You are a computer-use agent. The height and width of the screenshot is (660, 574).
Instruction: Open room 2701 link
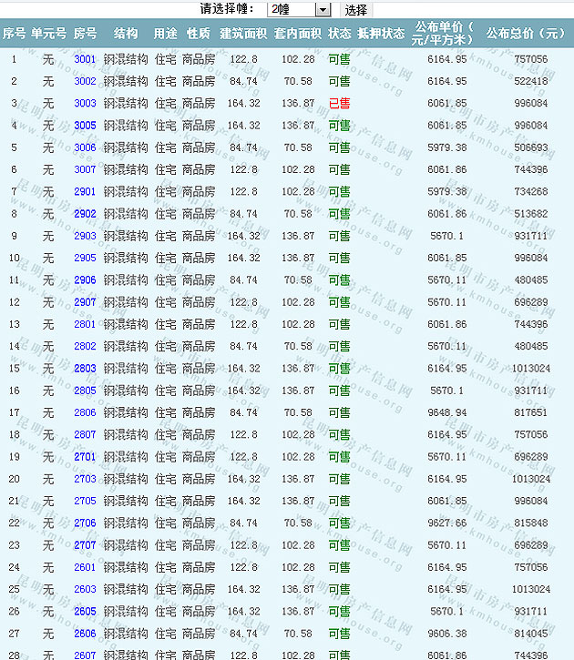85,456
